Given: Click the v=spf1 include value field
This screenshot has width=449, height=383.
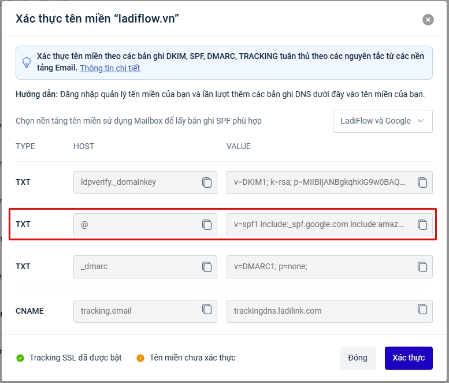Looking at the screenshot, I should [x=321, y=225].
